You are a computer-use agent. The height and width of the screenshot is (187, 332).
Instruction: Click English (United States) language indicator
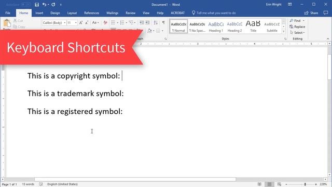coord(62,184)
